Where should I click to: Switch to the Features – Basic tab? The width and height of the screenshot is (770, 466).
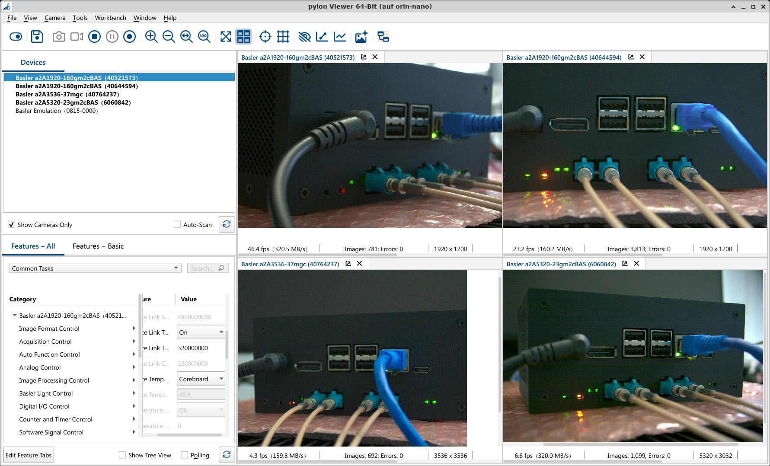click(x=98, y=246)
